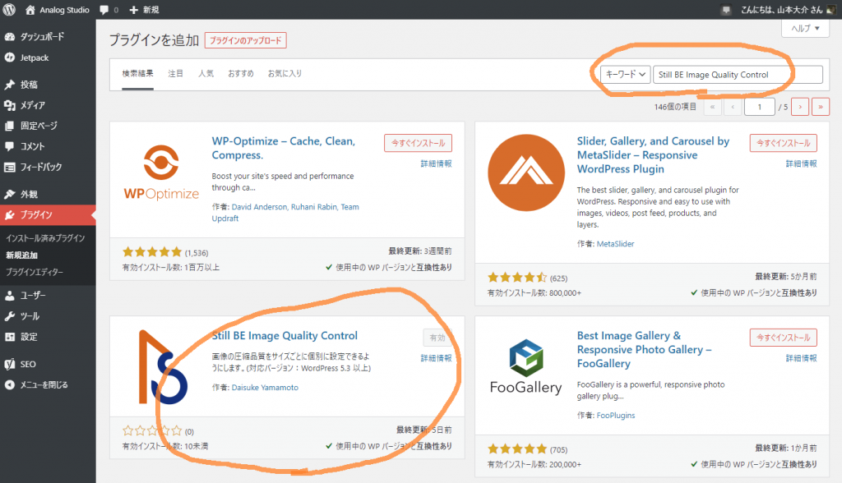
Task: Open 詳細情報 for FooGallery
Action: 801,358
